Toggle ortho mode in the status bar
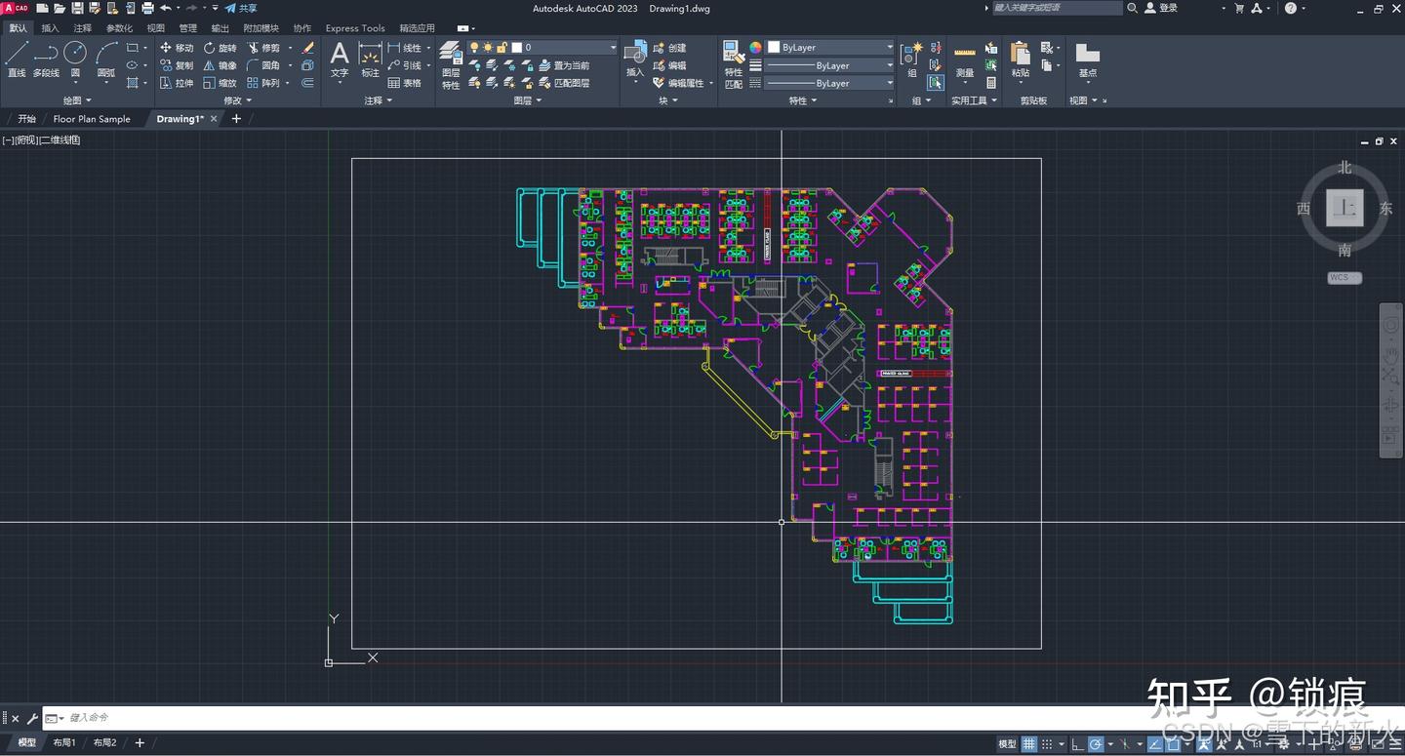Screen dimensions: 1405x756 1076,742
